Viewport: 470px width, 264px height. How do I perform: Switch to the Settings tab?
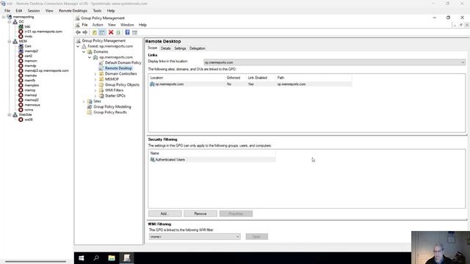coord(180,48)
